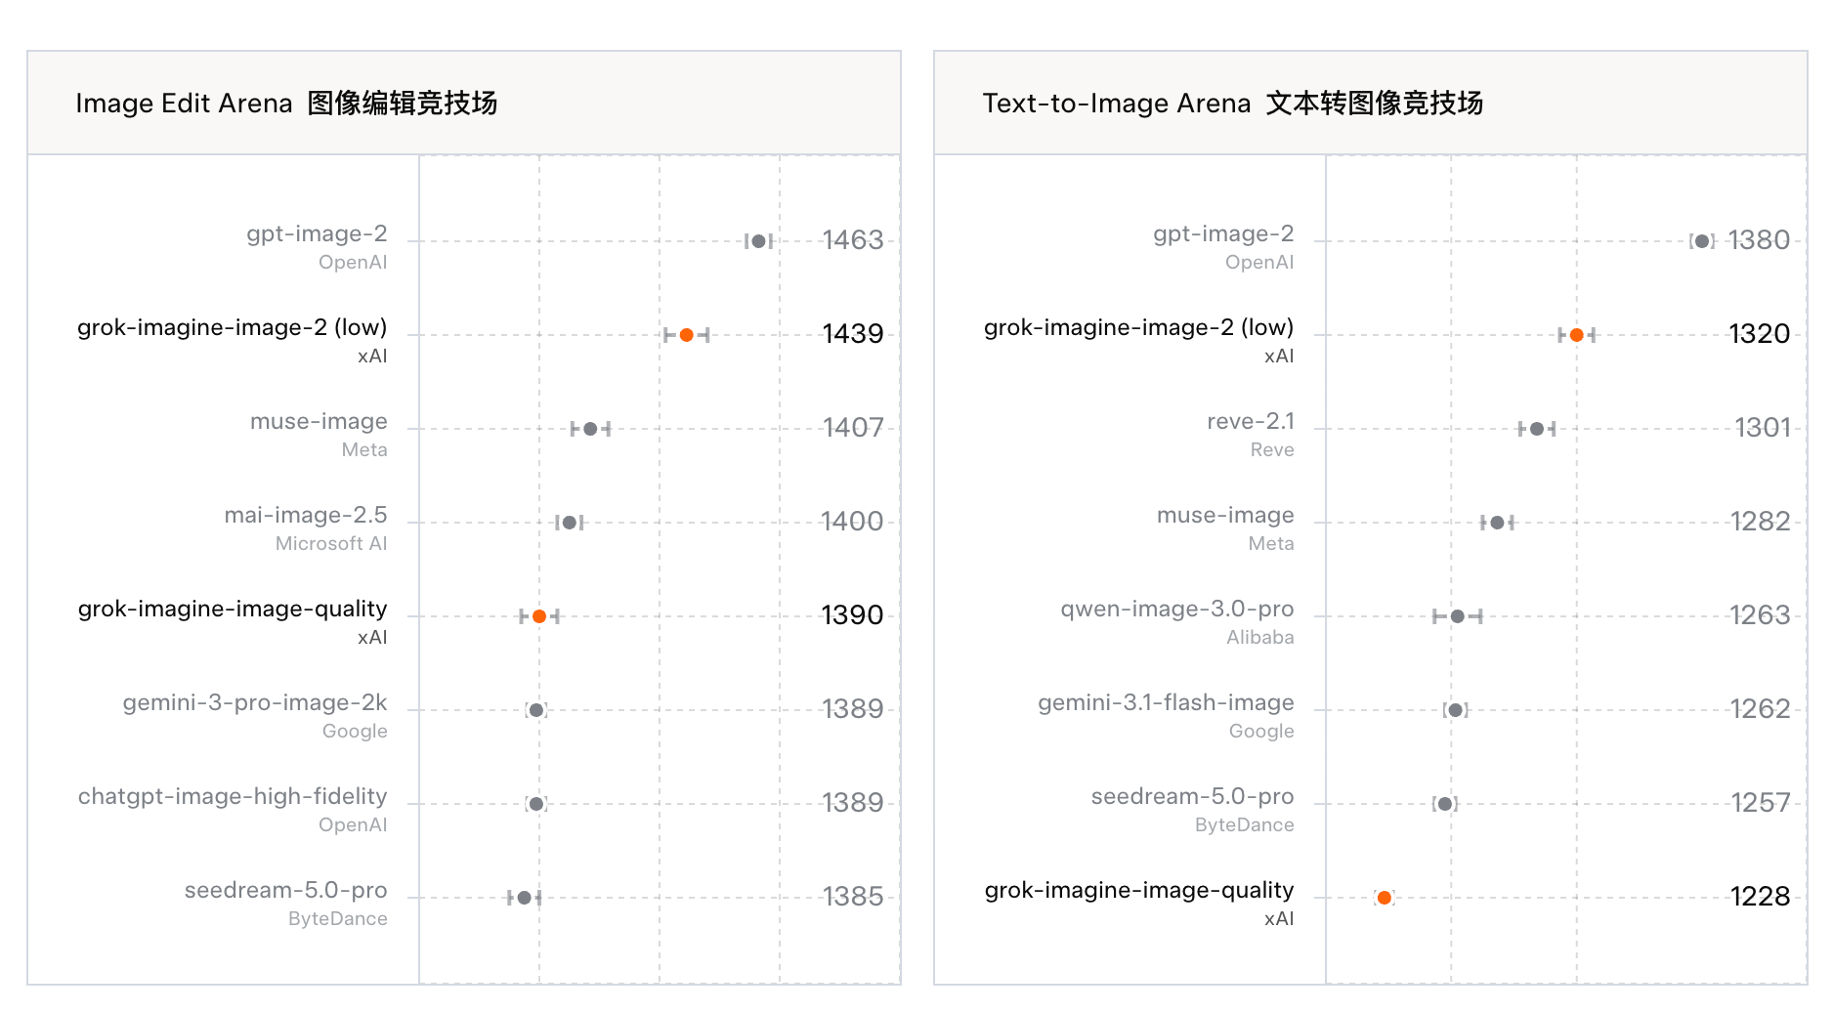
Task: Click the mai-image-2.5 model label
Action: point(306,516)
